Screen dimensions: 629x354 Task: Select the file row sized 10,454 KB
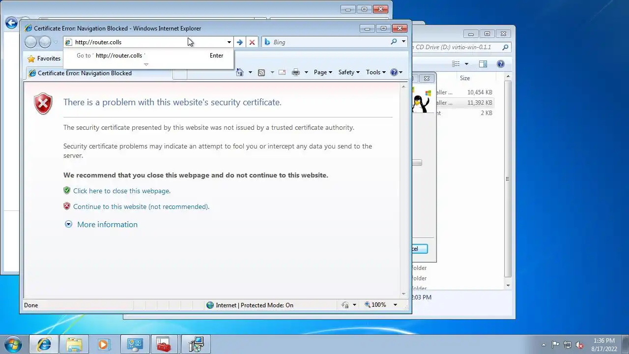point(464,92)
